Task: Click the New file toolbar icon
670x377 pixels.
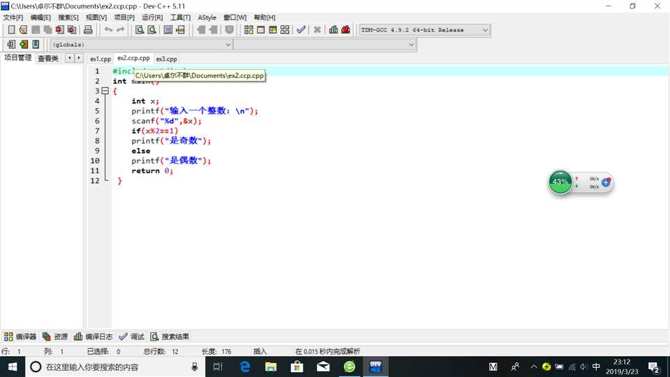Action: pos(12,29)
